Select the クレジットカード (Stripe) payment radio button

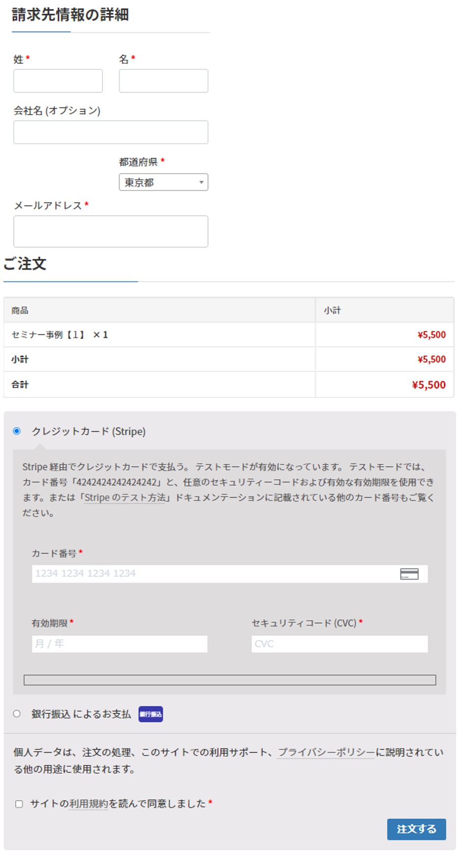[x=17, y=431]
